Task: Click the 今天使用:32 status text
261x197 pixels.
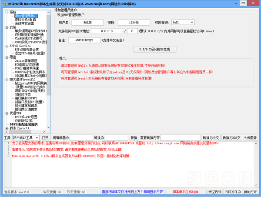Action: [x=52, y=192]
